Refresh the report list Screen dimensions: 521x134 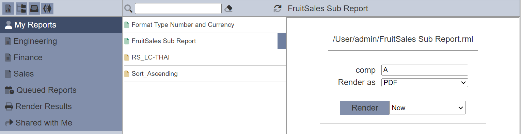tap(278, 9)
